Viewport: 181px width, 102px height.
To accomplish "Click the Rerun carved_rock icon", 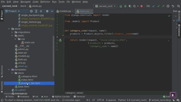I will tap(120, 6).
